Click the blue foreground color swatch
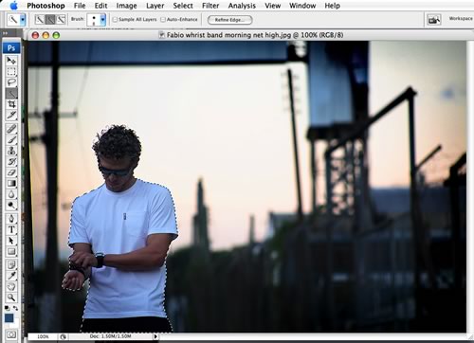474x343 pixels. (x=9, y=317)
